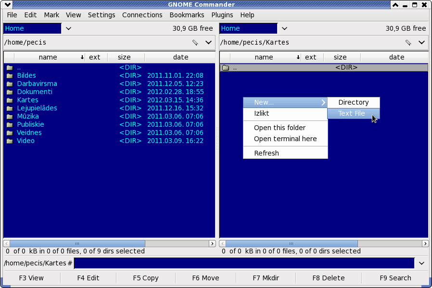Click right panel scrollbar left arrow
432x288 pixels.
[x=223, y=243]
